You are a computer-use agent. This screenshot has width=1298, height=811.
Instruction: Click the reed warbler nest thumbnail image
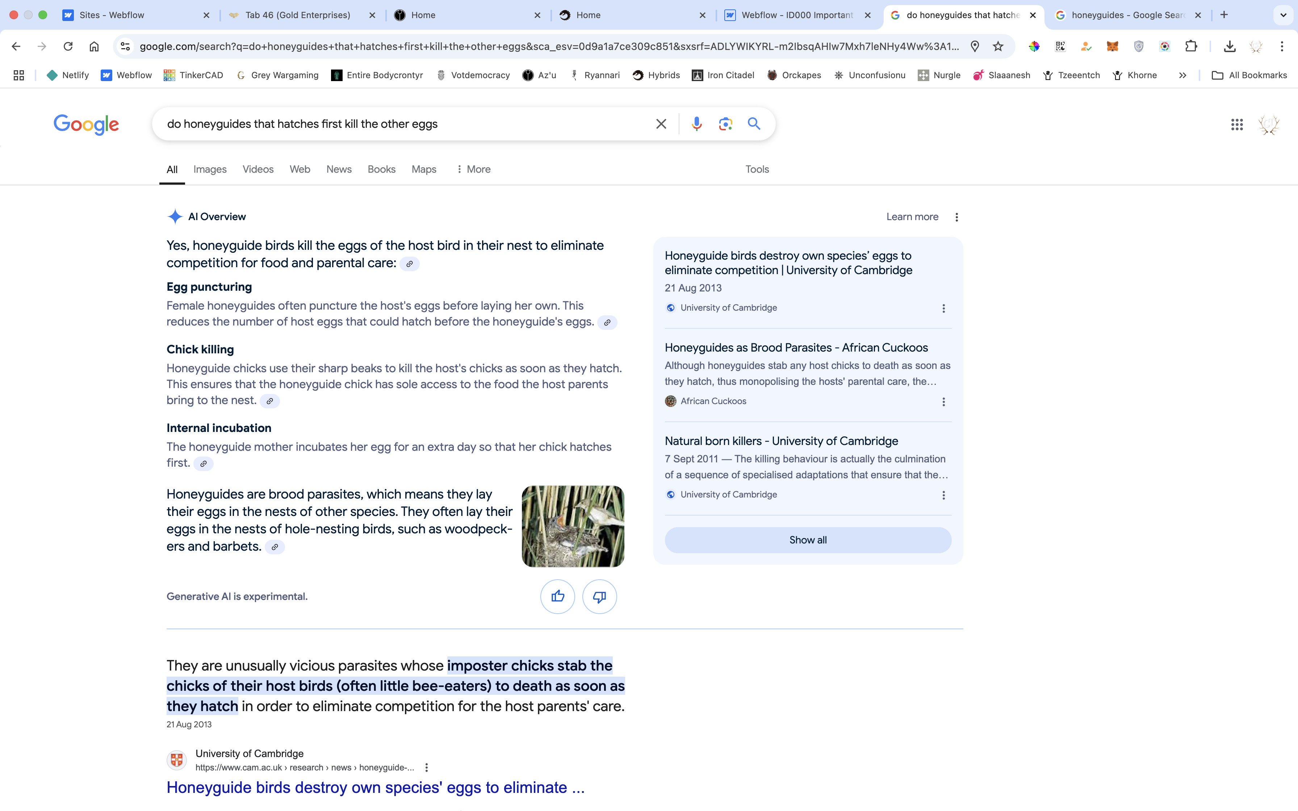pyautogui.click(x=572, y=526)
